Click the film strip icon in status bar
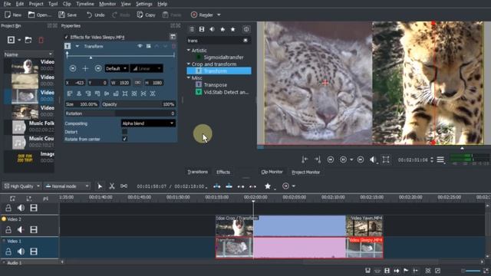 tap(387, 271)
